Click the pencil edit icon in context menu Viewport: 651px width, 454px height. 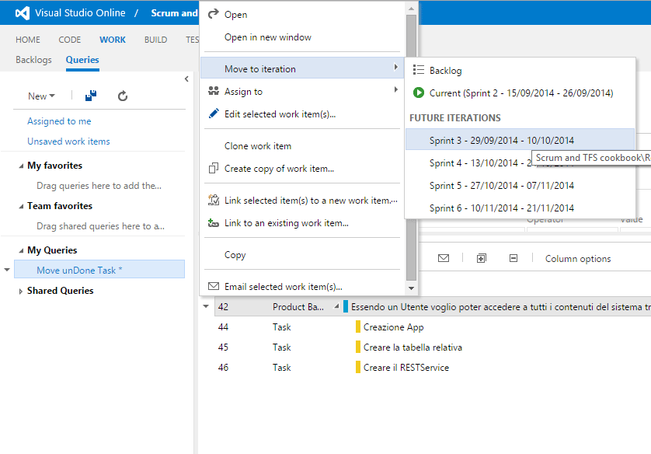(214, 113)
